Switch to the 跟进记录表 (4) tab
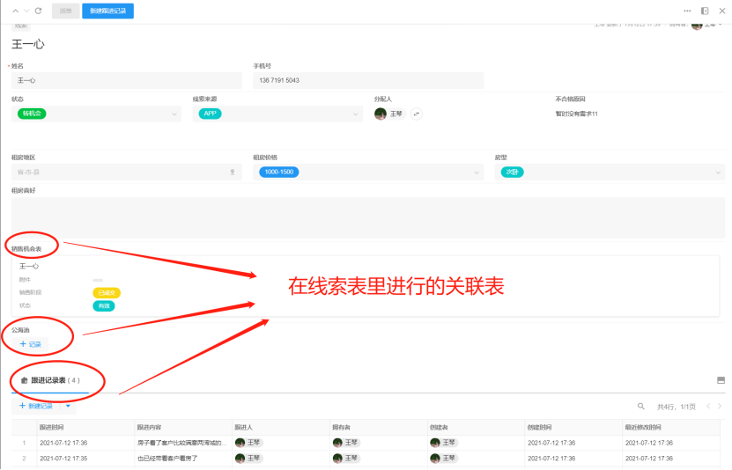The image size is (732, 470). pos(50,380)
